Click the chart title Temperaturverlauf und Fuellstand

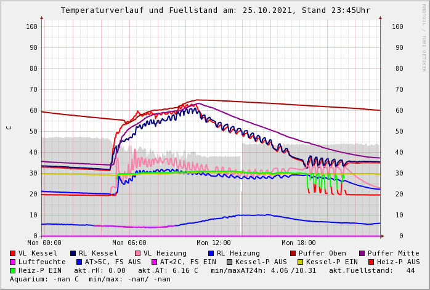215,10
